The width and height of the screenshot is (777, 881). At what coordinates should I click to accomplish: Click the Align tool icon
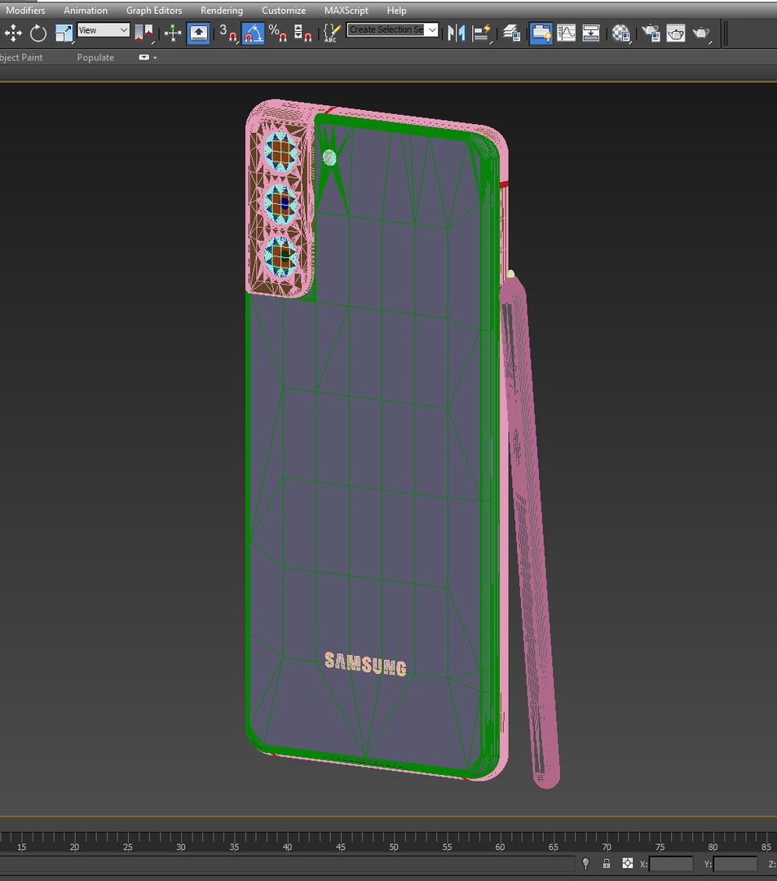[482, 33]
